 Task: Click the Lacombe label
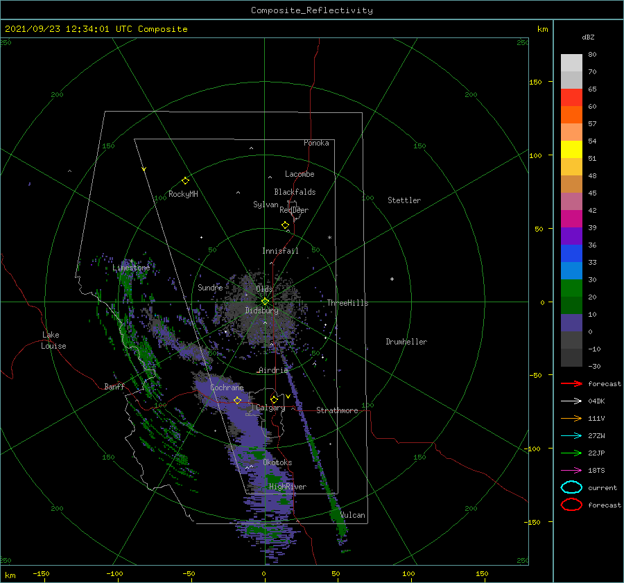[x=300, y=174]
